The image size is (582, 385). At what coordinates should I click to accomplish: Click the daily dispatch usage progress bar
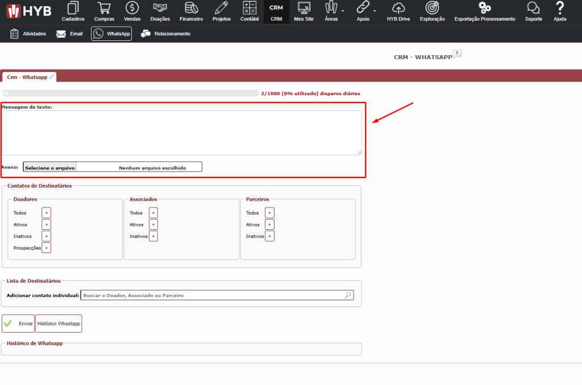(130, 93)
